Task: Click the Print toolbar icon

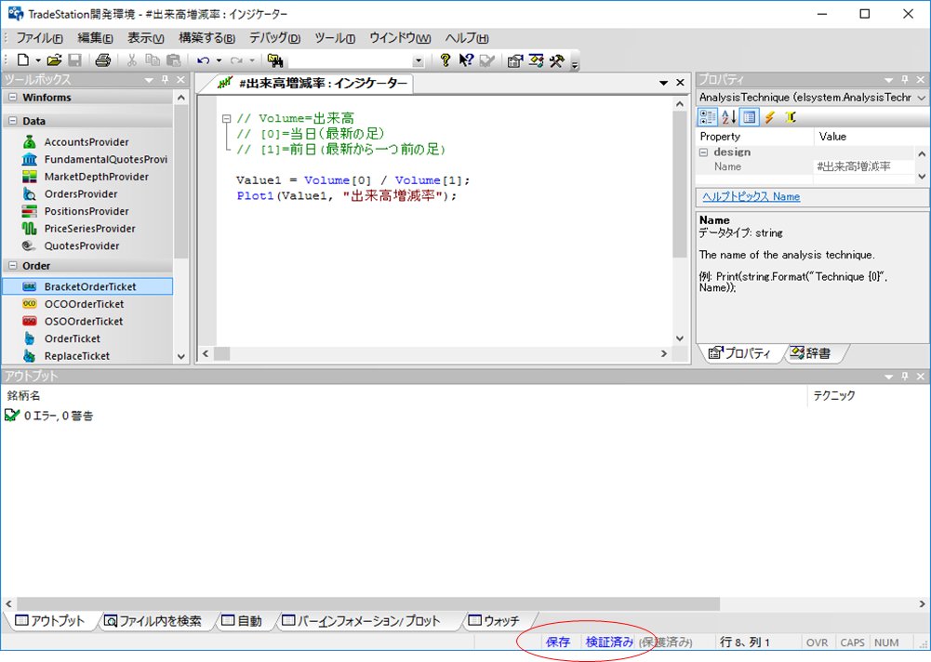Action: click(x=102, y=60)
